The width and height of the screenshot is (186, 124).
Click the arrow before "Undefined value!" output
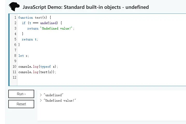[x=41, y=100]
